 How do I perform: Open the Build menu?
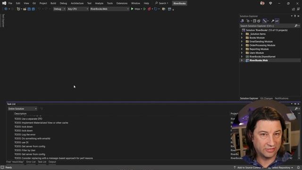pos(53,3)
